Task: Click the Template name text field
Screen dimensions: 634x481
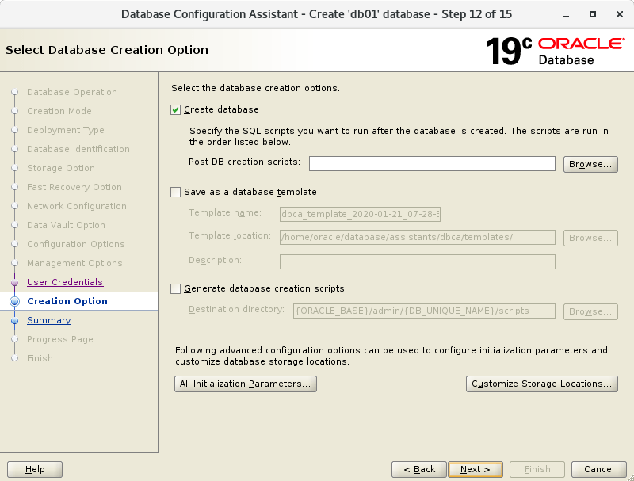Action: pyautogui.click(x=360, y=215)
